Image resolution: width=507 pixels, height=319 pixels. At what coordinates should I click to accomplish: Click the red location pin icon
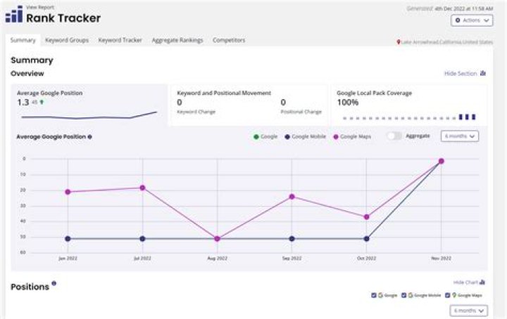399,42
